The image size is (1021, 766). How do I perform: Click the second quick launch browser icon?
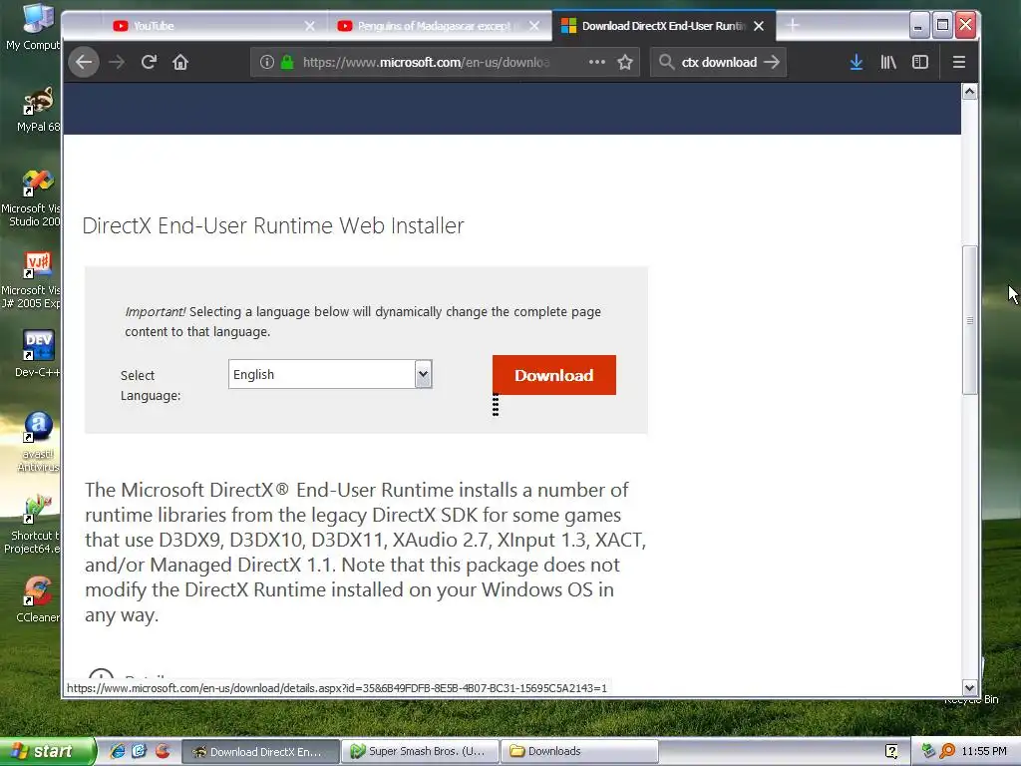(x=140, y=751)
